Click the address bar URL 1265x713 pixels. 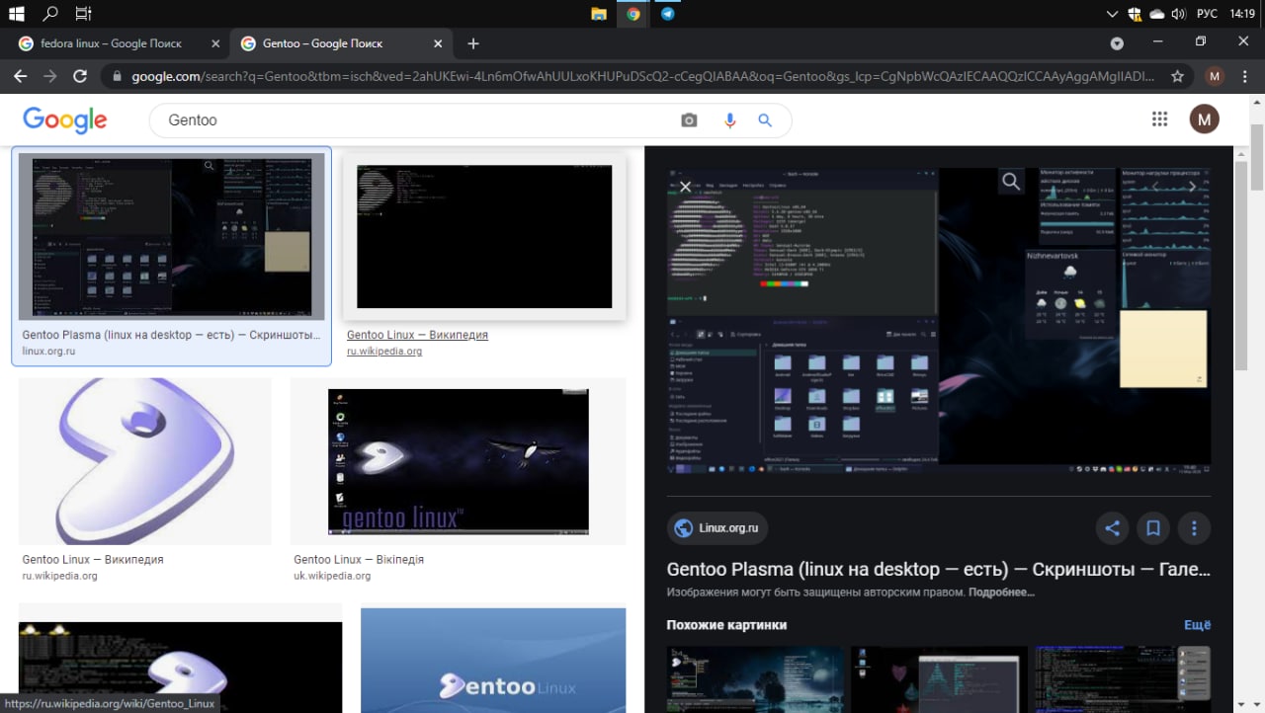pyautogui.click(x=642, y=76)
